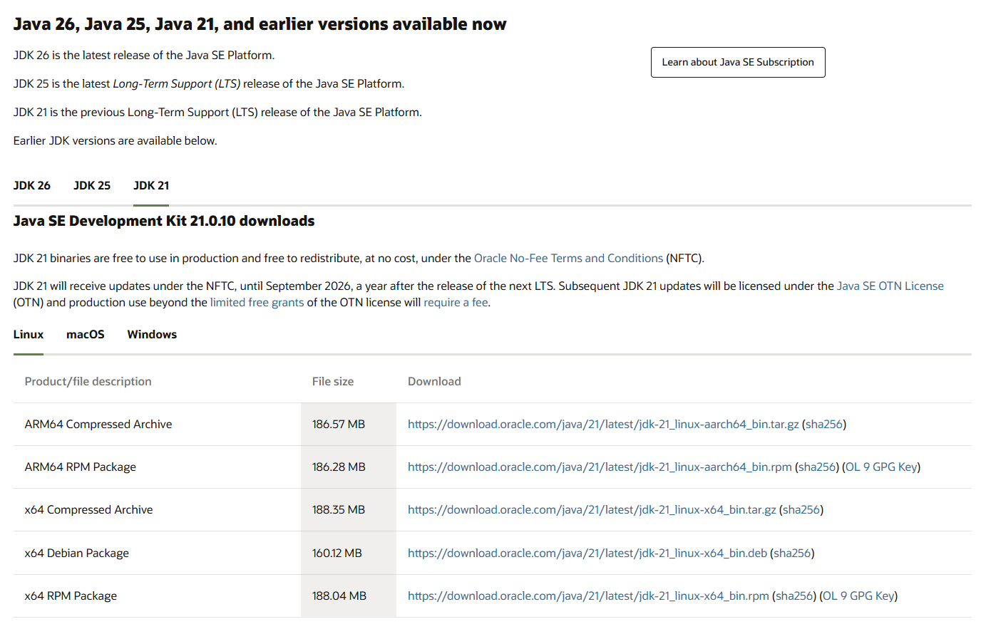Download the ARM64 RPM Package file
Viewport: 986px width, 634px height.
coord(600,467)
